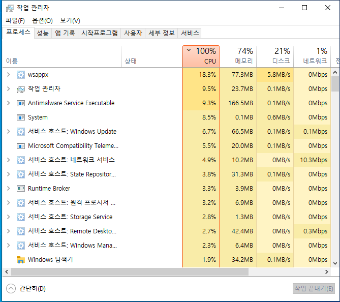Click the Runtime Broker icon
The width and height of the screenshot is (340, 302).
click(x=21, y=188)
